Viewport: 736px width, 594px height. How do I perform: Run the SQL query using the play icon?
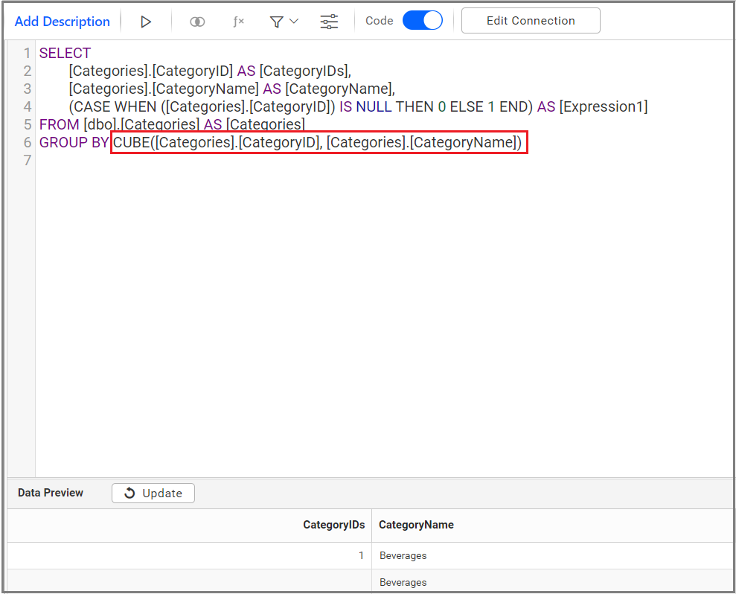pos(146,21)
